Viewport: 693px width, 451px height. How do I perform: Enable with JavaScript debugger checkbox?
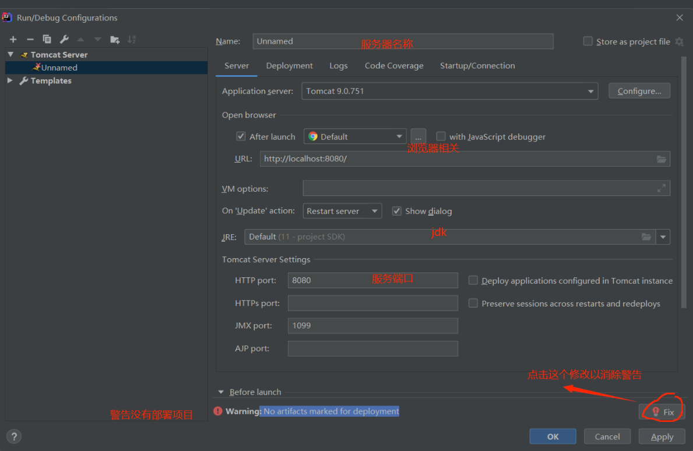tap(441, 136)
